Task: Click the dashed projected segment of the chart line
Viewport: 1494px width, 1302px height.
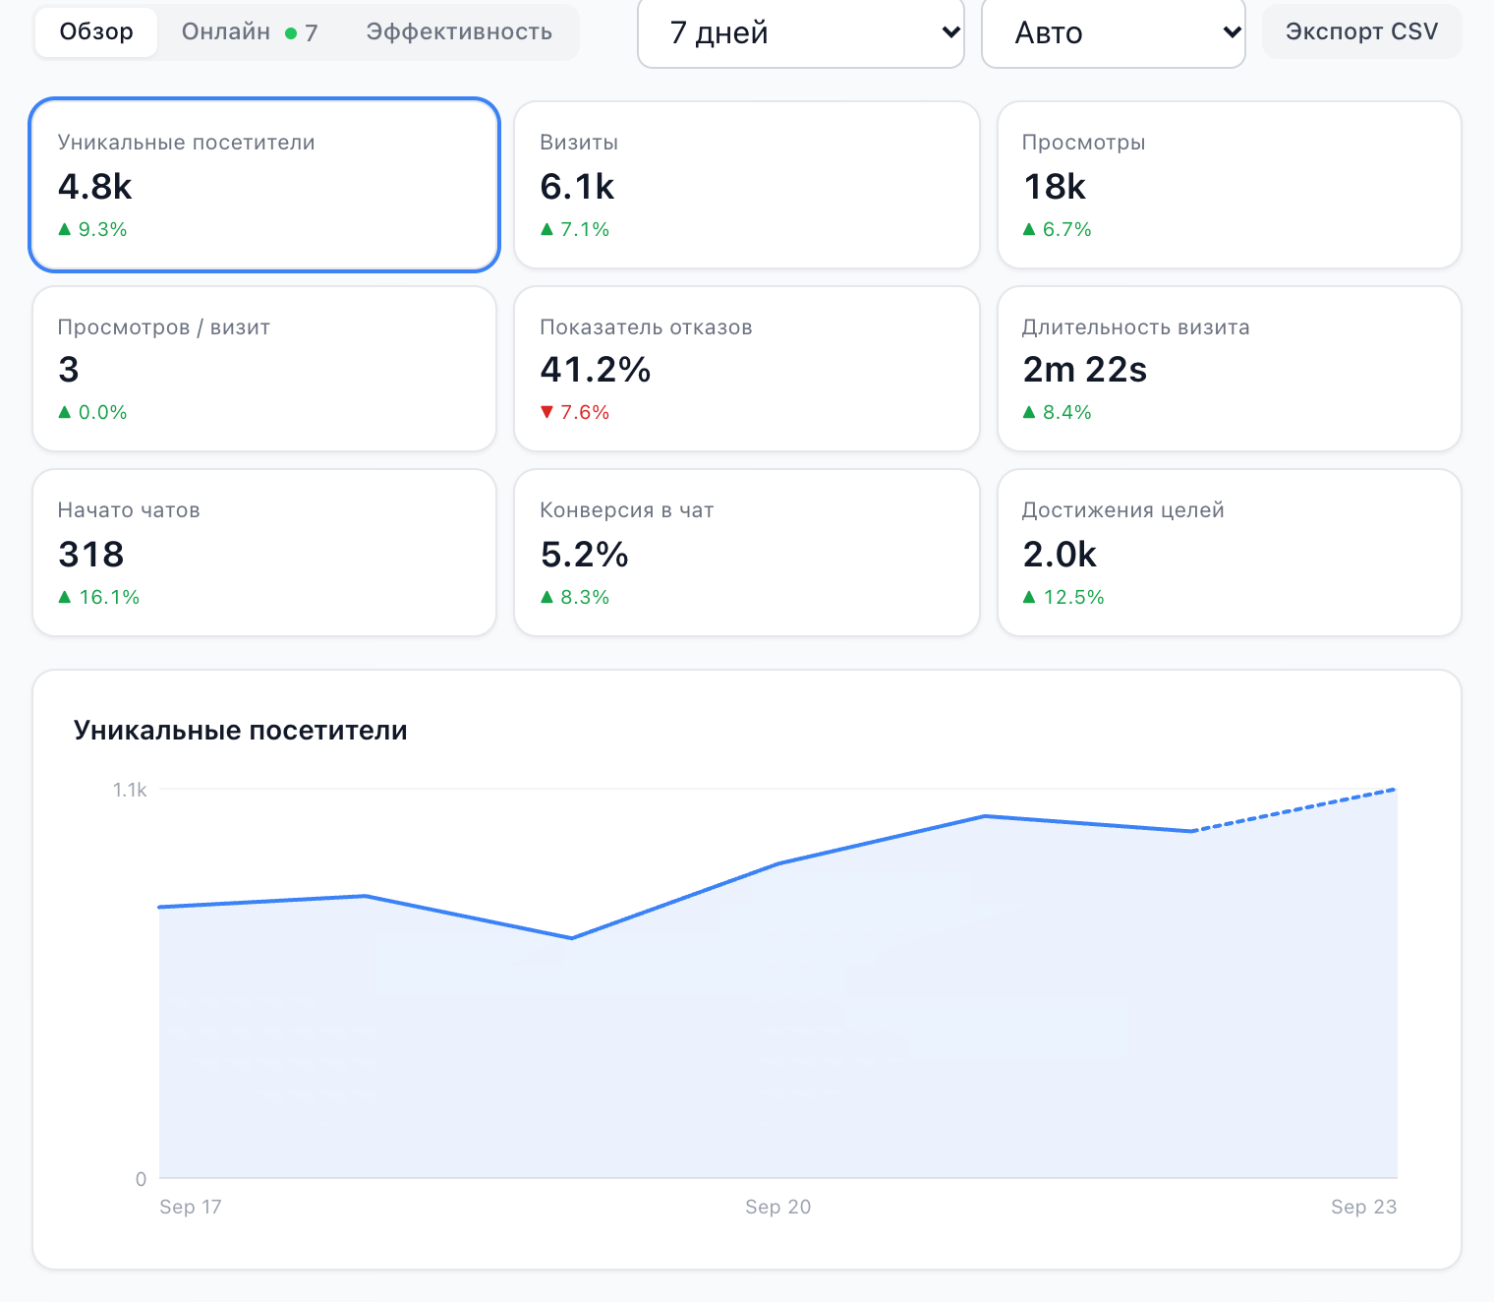Action: point(1293,810)
